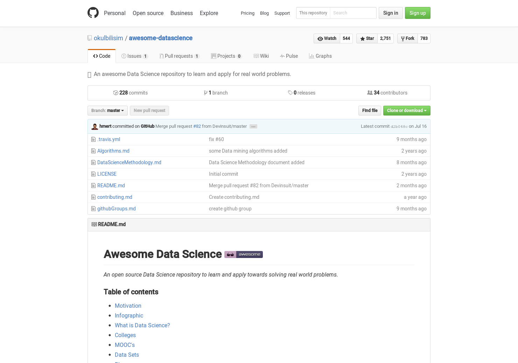Open the file icon next to .travis.yml
The image size is (518, 363).
click(93, 139)
